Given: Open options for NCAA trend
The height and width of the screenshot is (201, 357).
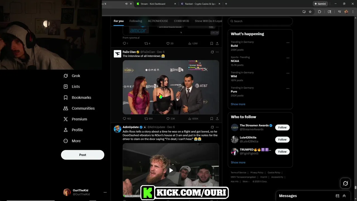Looking at the screenshot, I should point(288,58).
